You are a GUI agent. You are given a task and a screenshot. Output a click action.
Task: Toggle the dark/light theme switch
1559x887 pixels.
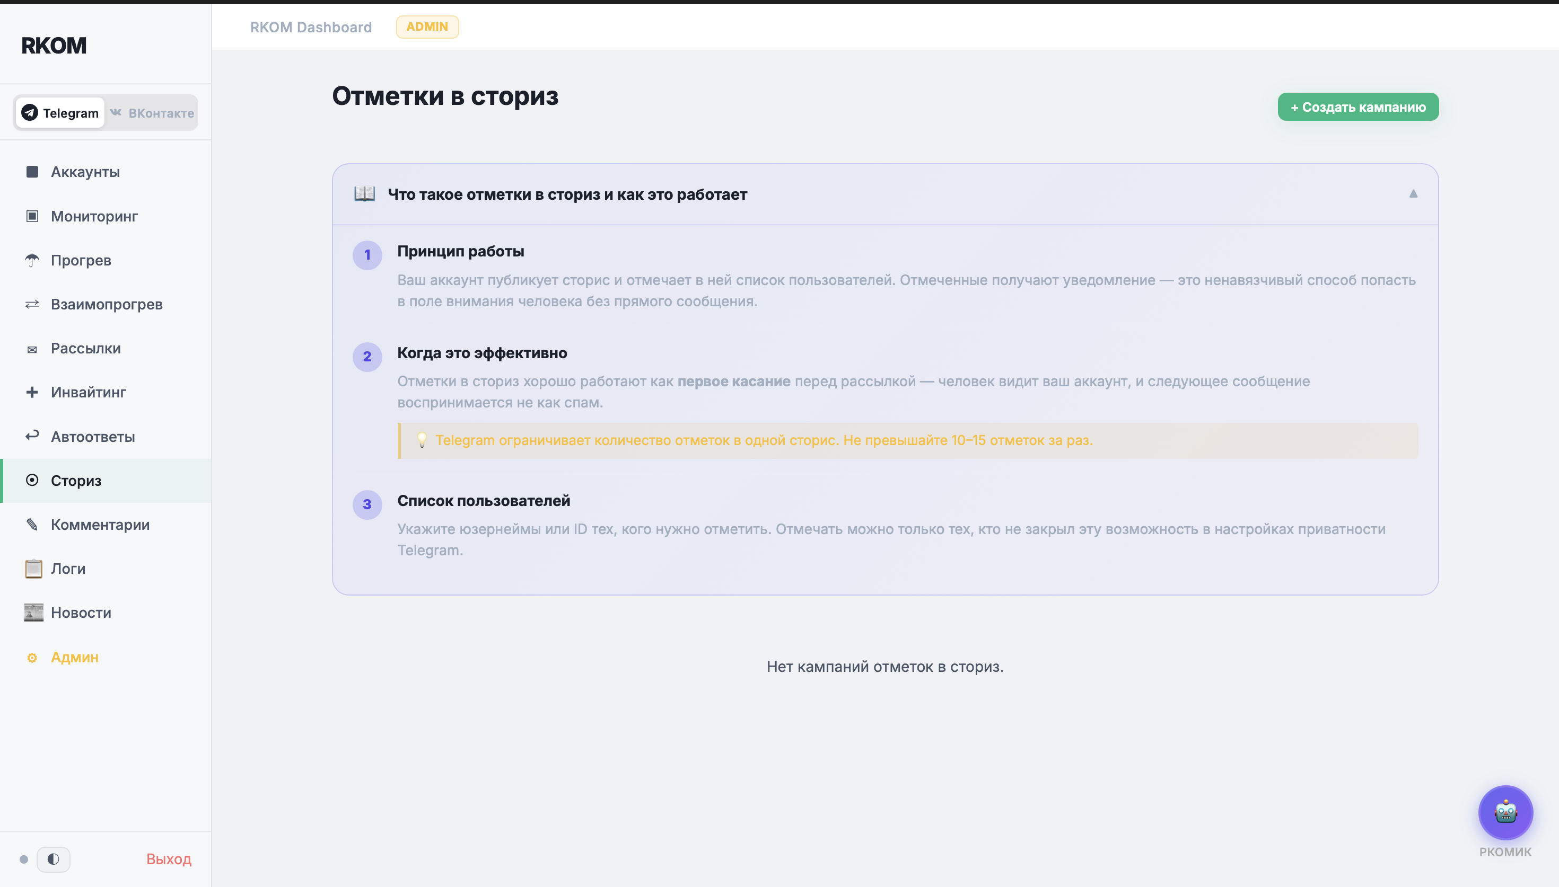(x=54, y=859)
